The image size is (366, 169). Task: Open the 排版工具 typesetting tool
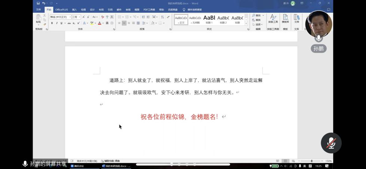tap(273, 19)
